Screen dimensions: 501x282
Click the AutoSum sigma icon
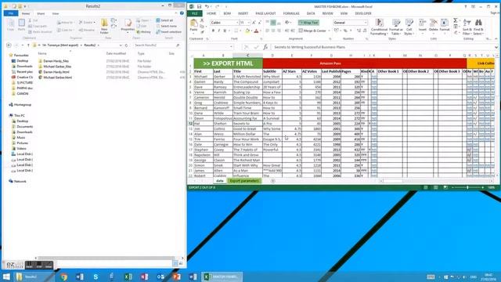(x=456, y=20)
